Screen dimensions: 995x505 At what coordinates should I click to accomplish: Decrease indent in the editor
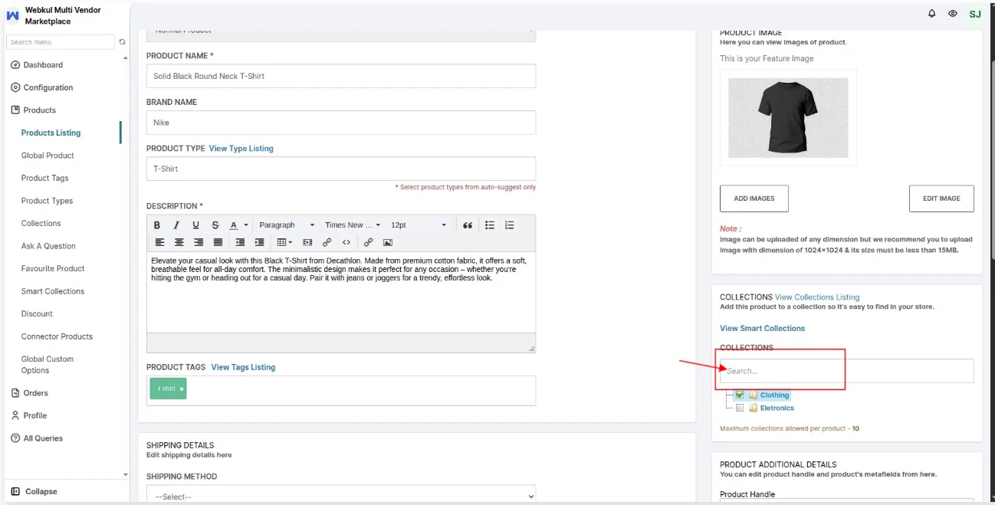(240, 242)
